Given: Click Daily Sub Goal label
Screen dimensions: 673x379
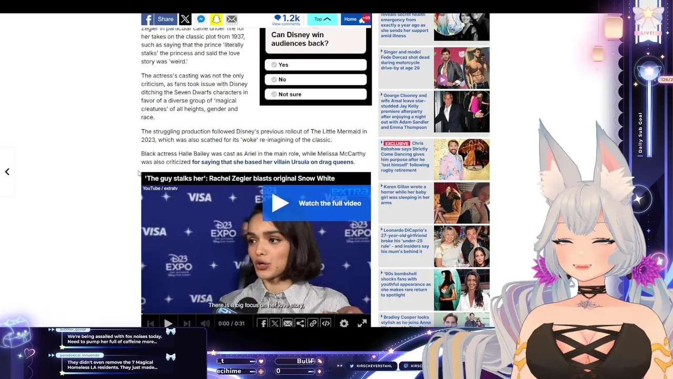Looking at the screenshot, I should click(x=640, y=133).
